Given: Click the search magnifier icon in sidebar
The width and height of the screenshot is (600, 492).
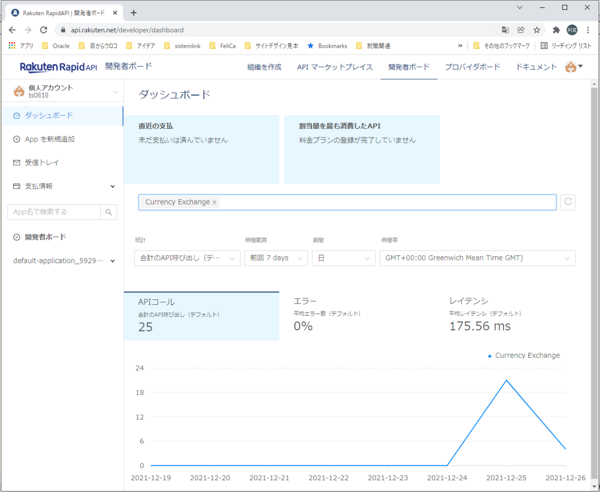Looking at the screenshot, I should coord(108,212).
